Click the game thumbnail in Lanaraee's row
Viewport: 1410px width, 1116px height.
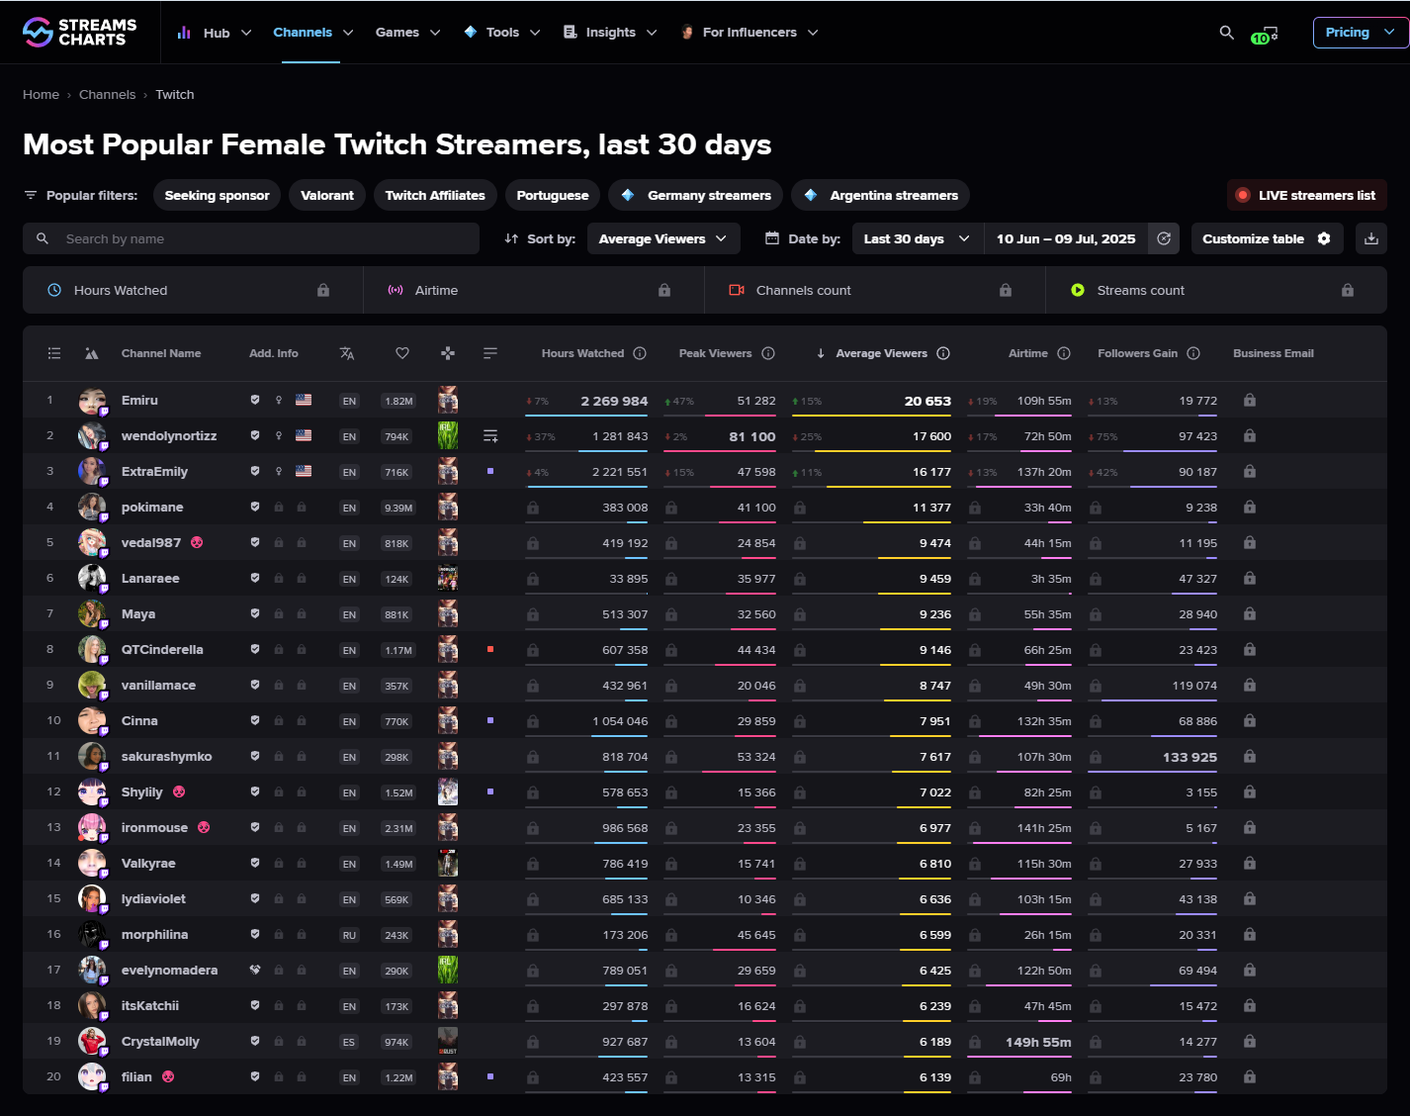coord(448,578)
